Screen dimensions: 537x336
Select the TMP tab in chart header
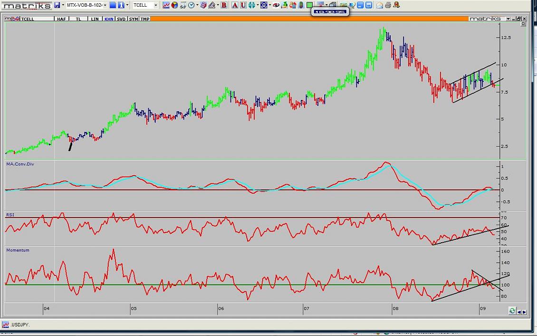point(144,19)
